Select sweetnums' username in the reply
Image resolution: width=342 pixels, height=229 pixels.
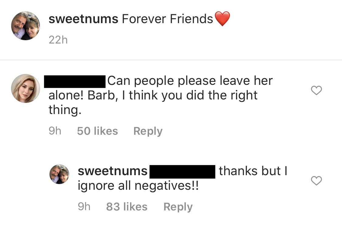(112, 171)
